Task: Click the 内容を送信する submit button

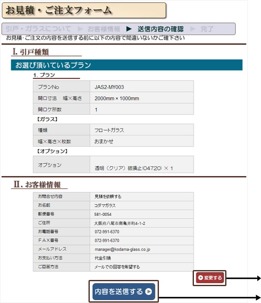Action: (x=124, y=291)
